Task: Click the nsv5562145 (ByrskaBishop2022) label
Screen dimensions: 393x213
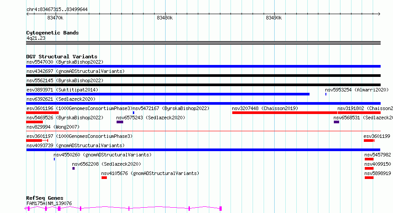Action: [x=65, y=80]
